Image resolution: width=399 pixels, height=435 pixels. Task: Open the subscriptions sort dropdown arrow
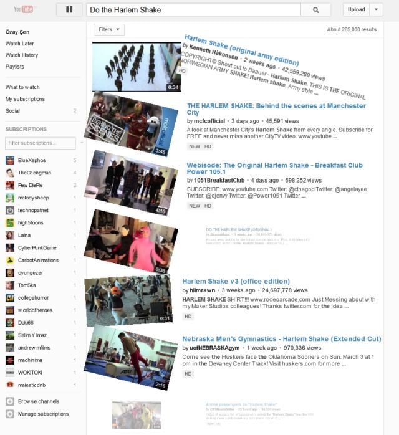pyautogui.click(x=82, y=143)
